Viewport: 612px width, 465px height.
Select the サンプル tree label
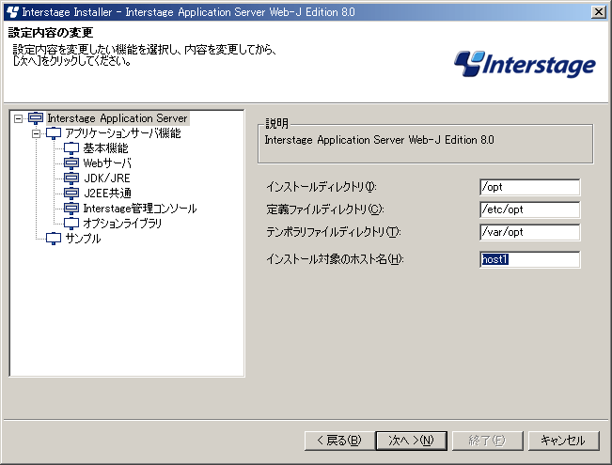(x=83, y=238)
